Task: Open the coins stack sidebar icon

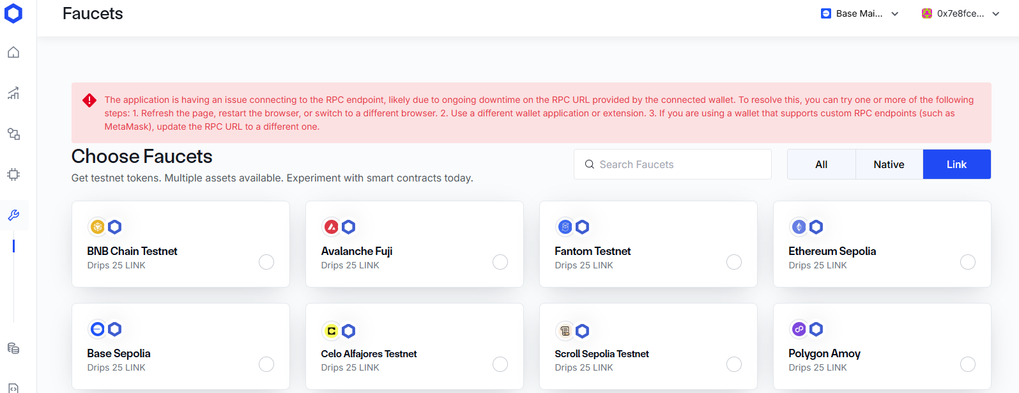Action: click(13, 348)
